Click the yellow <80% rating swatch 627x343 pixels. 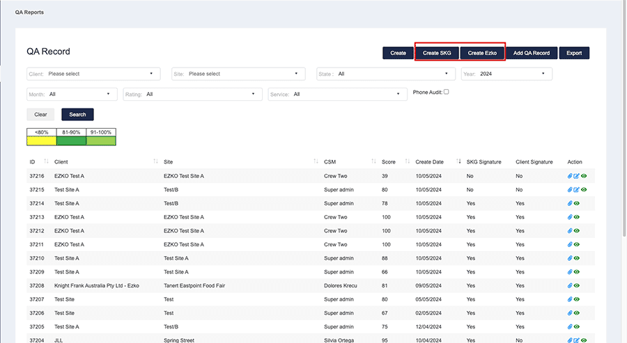pos(41,141)
